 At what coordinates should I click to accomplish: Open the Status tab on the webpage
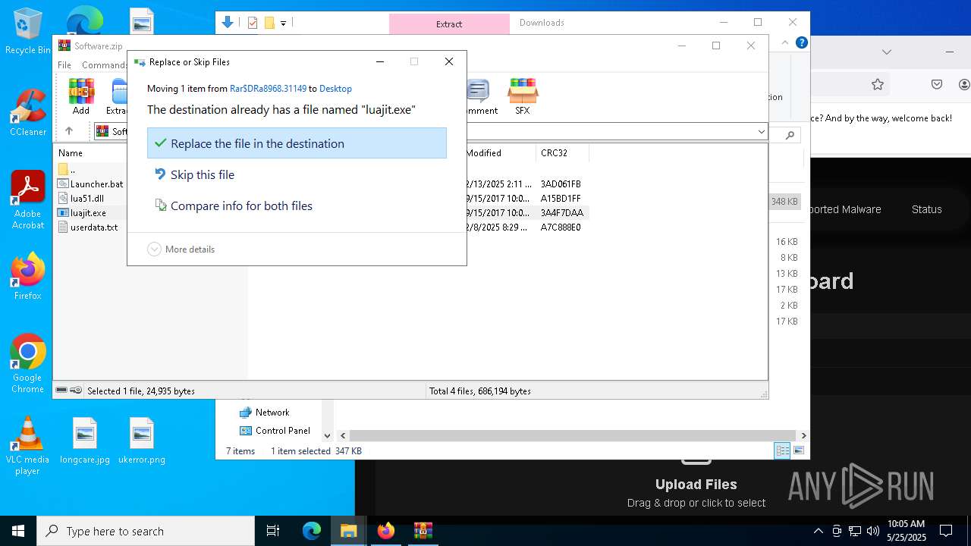[926, 209]
